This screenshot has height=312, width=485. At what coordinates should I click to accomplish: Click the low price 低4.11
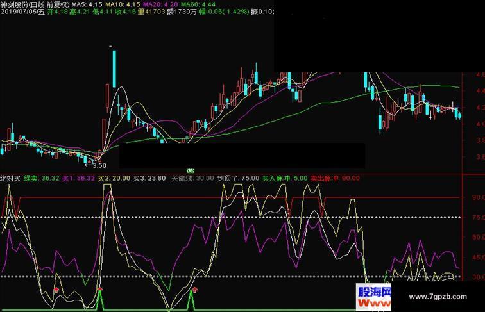click(103, 12)
